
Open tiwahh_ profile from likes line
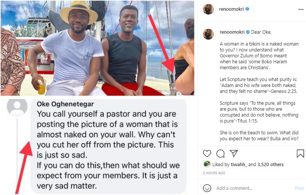236,164
